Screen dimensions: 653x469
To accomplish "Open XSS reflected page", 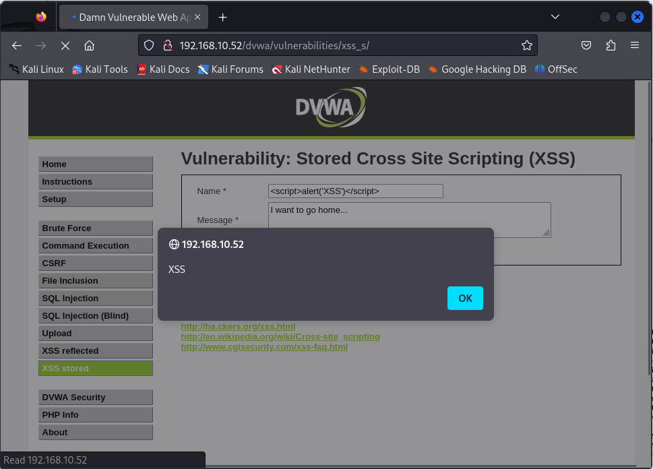I will (96, 350).
